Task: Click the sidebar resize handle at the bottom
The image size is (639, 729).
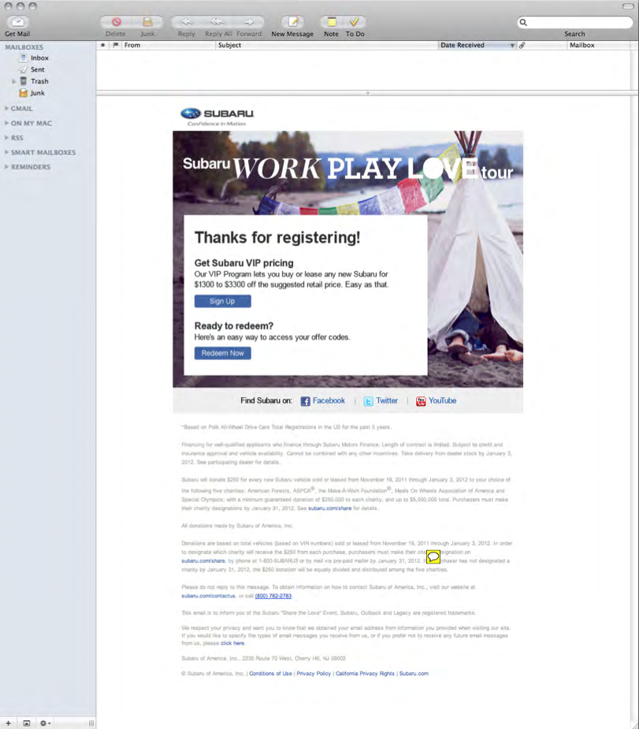Action: click(x=91, y=723)
